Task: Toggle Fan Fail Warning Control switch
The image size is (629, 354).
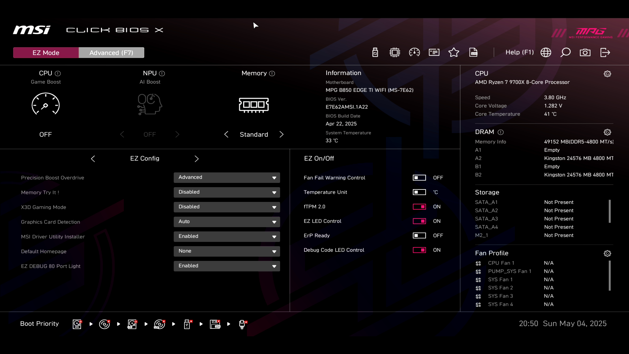Action: 419,178
